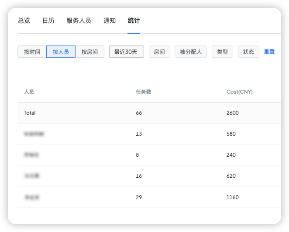Image resolution: width=289 pixels, height=232 pixels.
Task: Open the 通知 tab
Action: click(110, 21)
